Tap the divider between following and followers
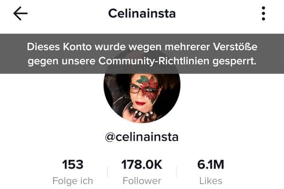This screenshot has width=284, height=189. click(x=107, y=172)
